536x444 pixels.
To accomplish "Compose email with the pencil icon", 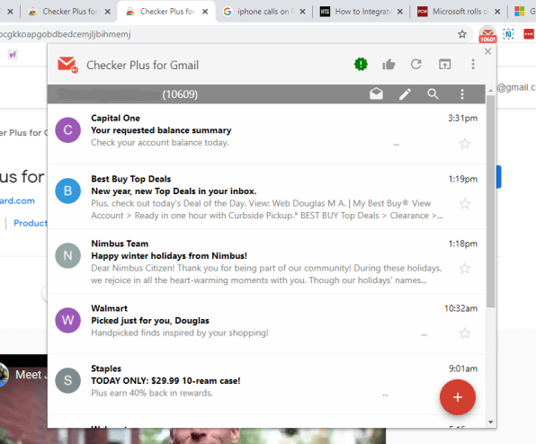I will pos(405,94).
